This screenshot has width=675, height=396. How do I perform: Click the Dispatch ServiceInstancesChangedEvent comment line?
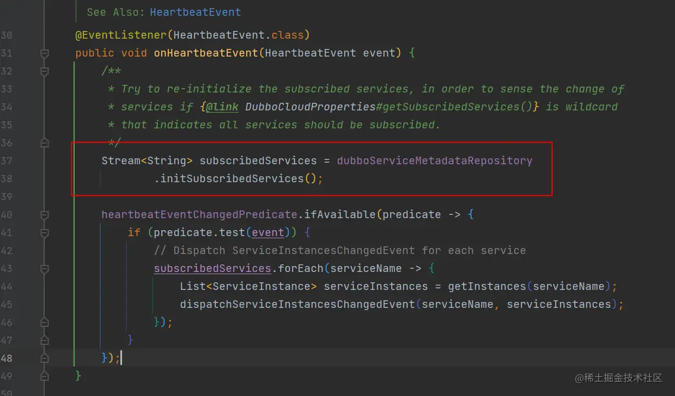[x=340, y=251]
